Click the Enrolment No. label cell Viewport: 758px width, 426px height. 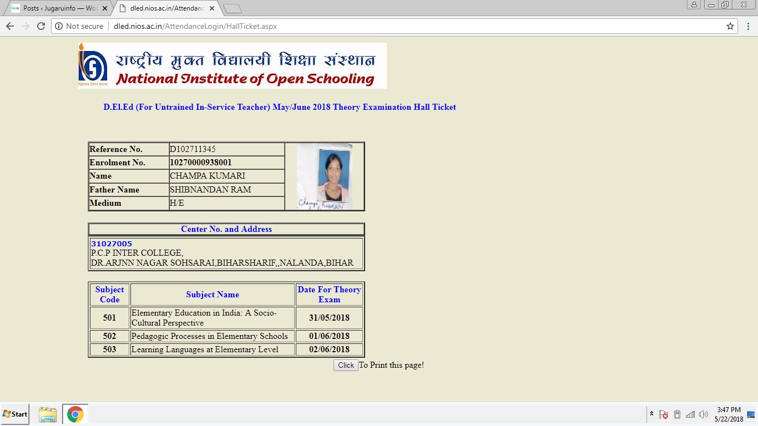(x=129, y=163)
